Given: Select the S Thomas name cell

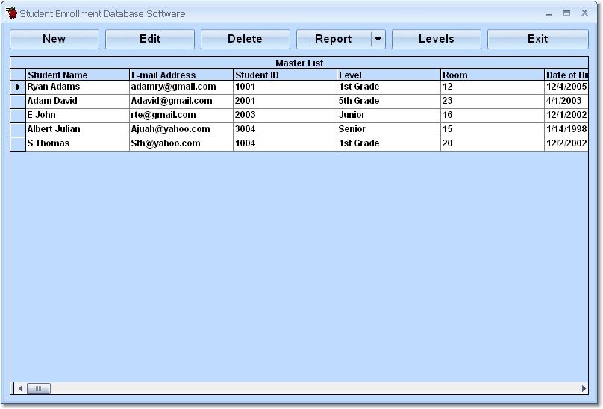Looking at the screenshot, I should [78, 144].
